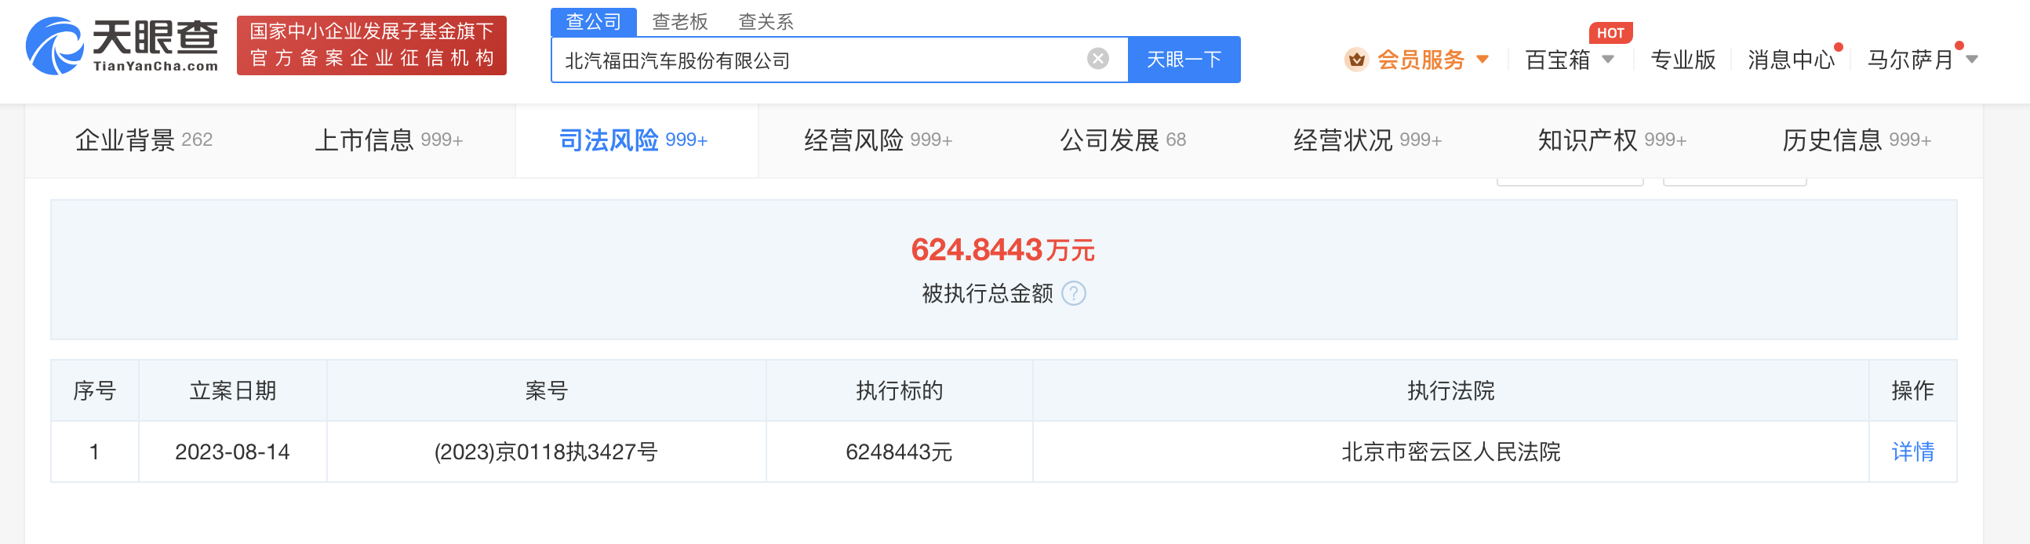Click 北京市密云区人民法院 court cell
2030x544 pixels.
pos(1451,452)
